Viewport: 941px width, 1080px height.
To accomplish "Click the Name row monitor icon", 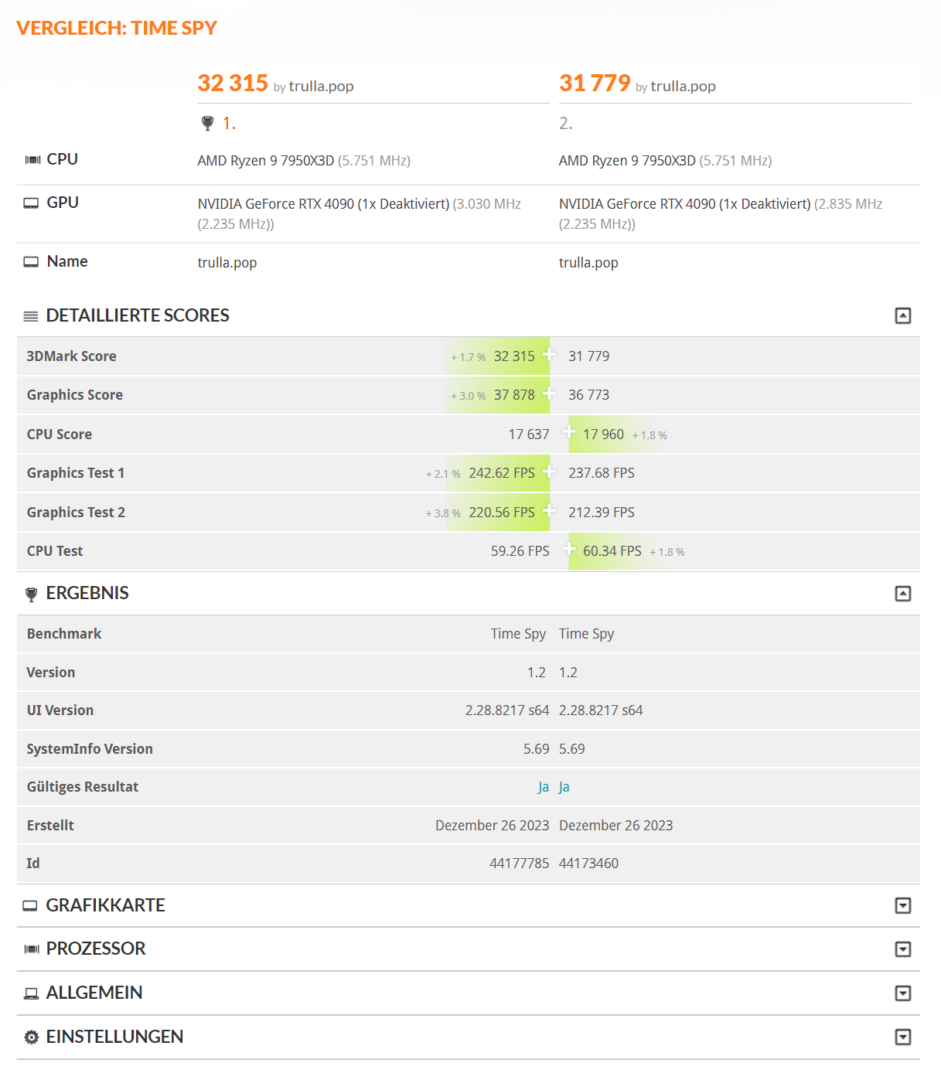I will (x=31, y=262).
